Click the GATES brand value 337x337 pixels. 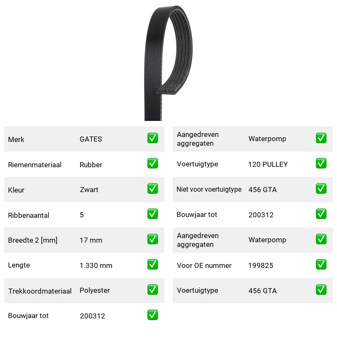91,139
